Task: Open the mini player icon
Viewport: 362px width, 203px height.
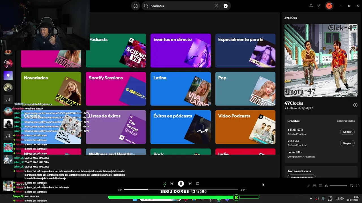Action: coord(352,186)
